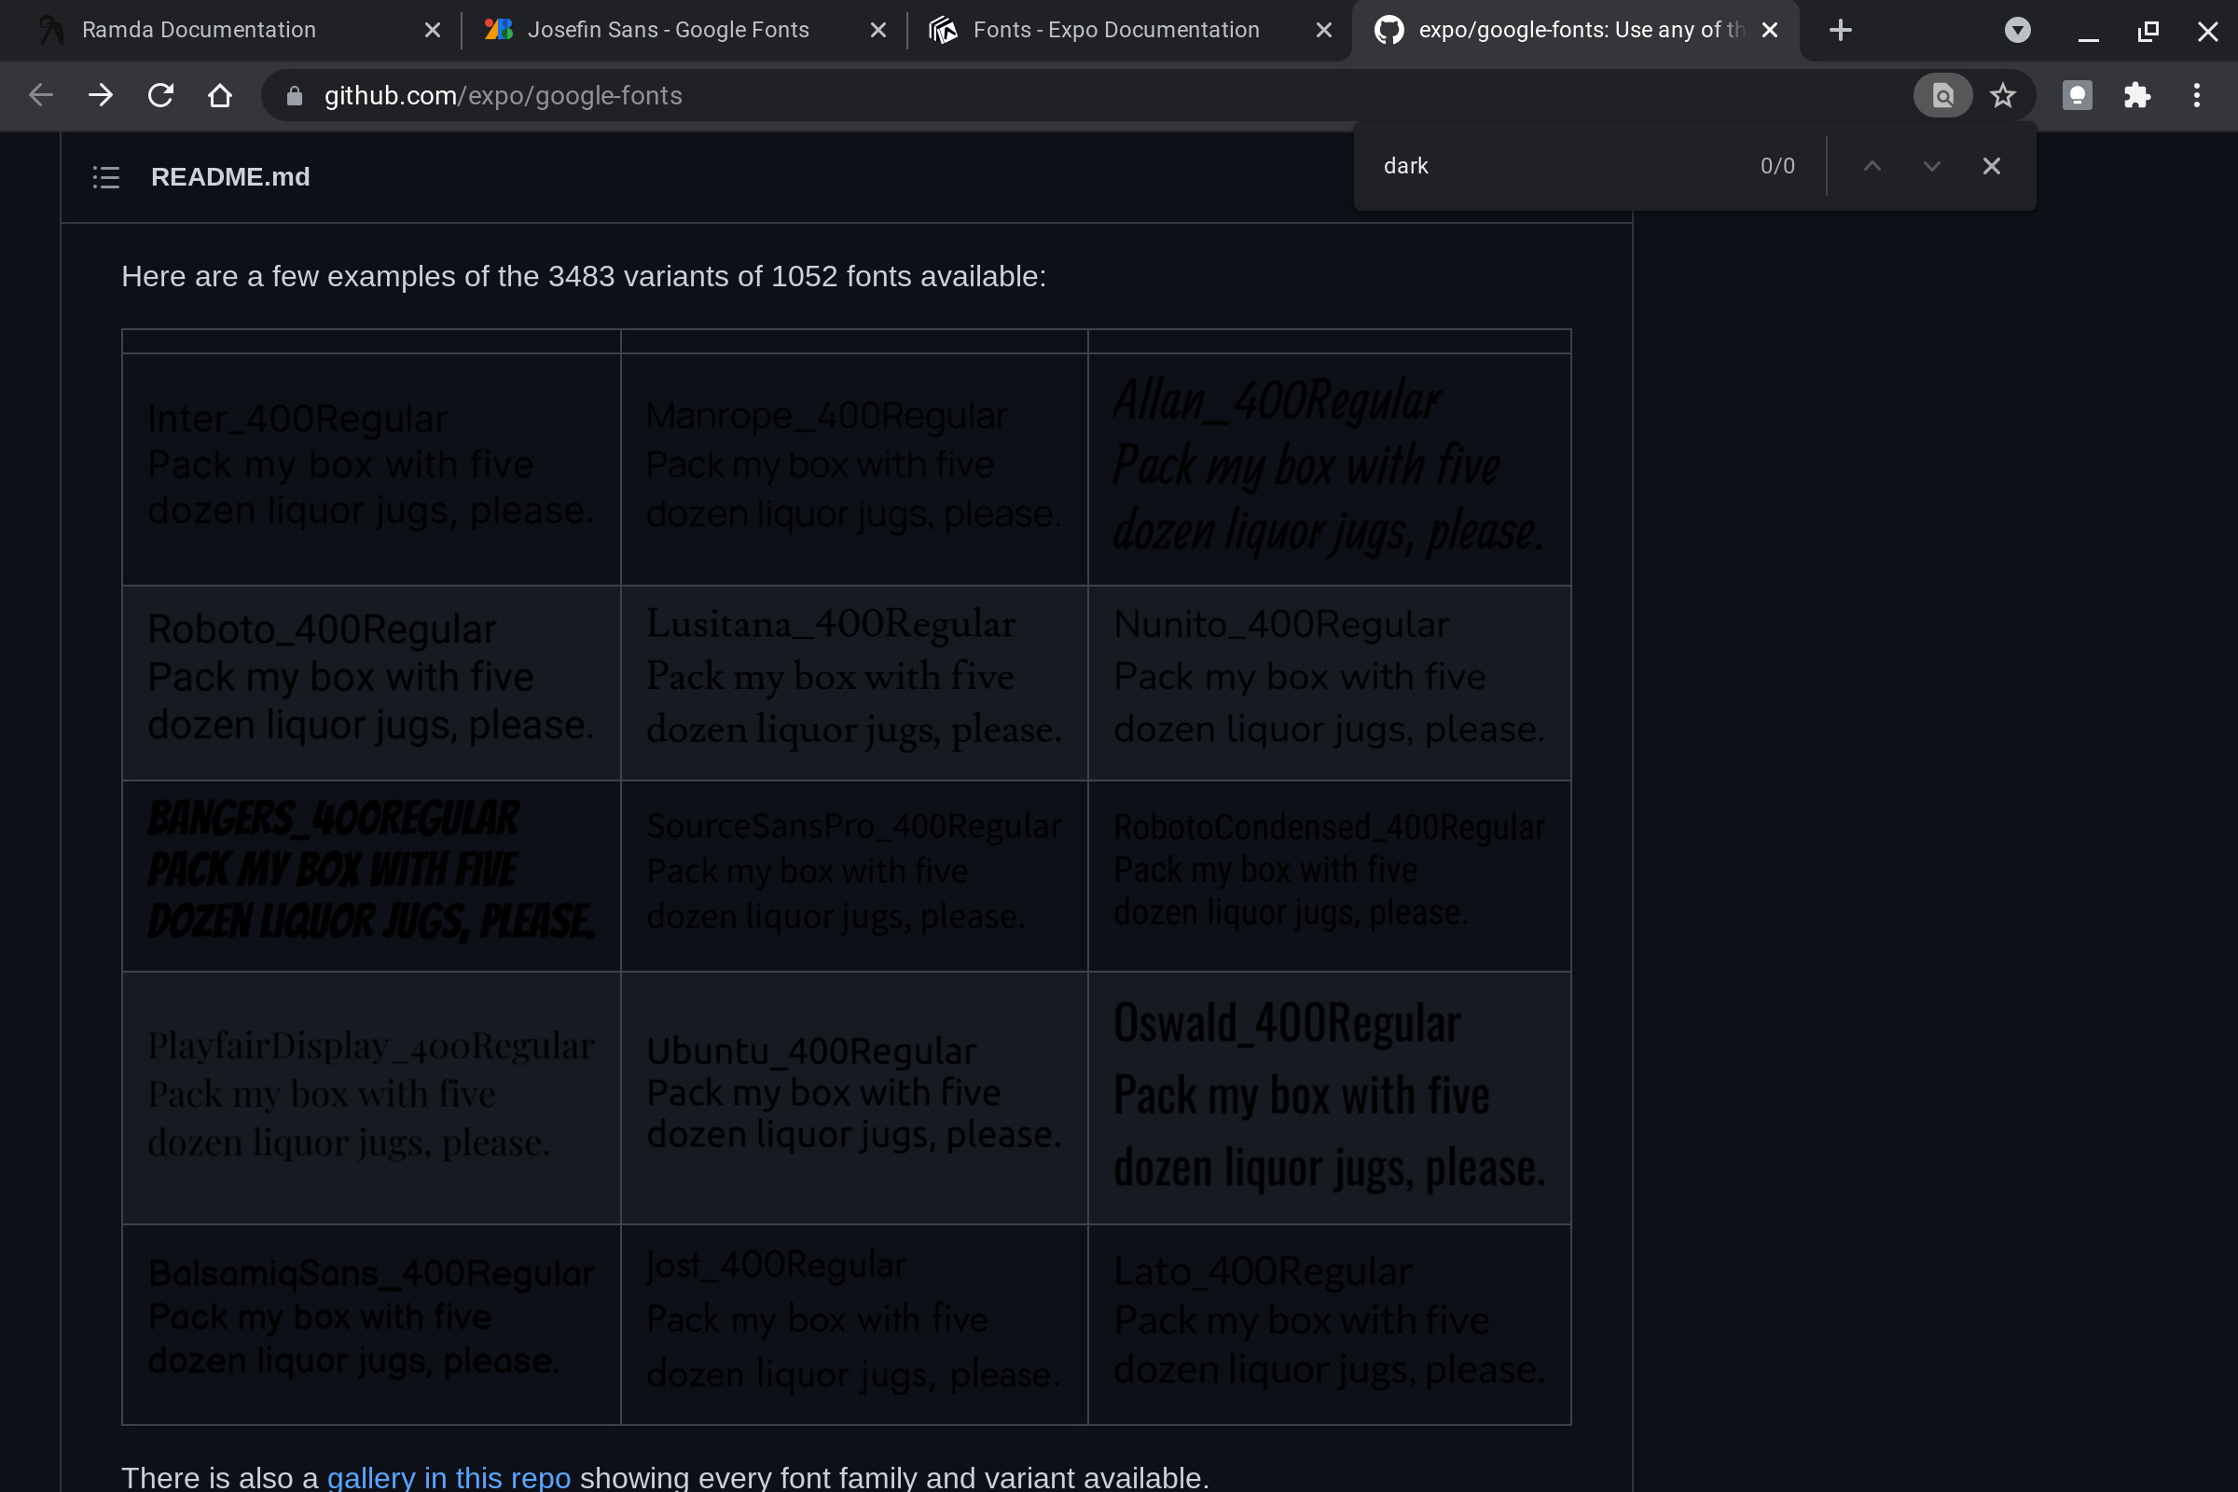This screenshot has width=2238, height=1492.
Task: Bookmark this page with the star
Action: pos(2003,95)
